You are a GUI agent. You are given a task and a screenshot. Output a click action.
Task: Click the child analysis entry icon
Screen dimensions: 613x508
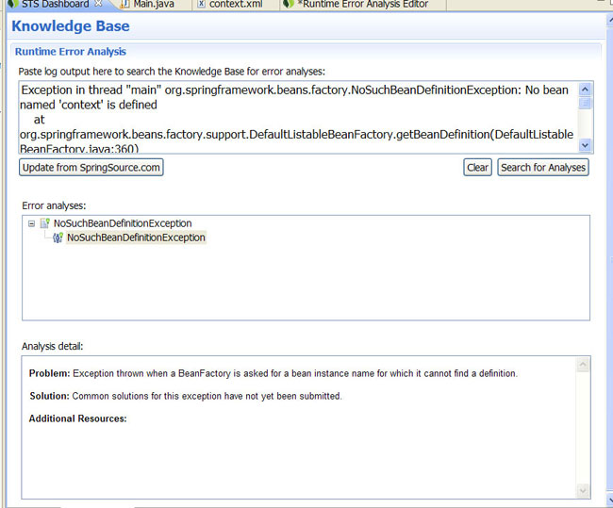tap(58, 238)
